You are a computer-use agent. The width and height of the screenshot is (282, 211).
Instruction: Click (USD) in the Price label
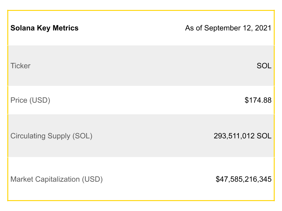click(40, 100)
